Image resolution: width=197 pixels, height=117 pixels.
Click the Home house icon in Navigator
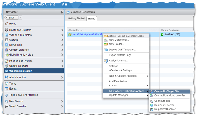7,24
